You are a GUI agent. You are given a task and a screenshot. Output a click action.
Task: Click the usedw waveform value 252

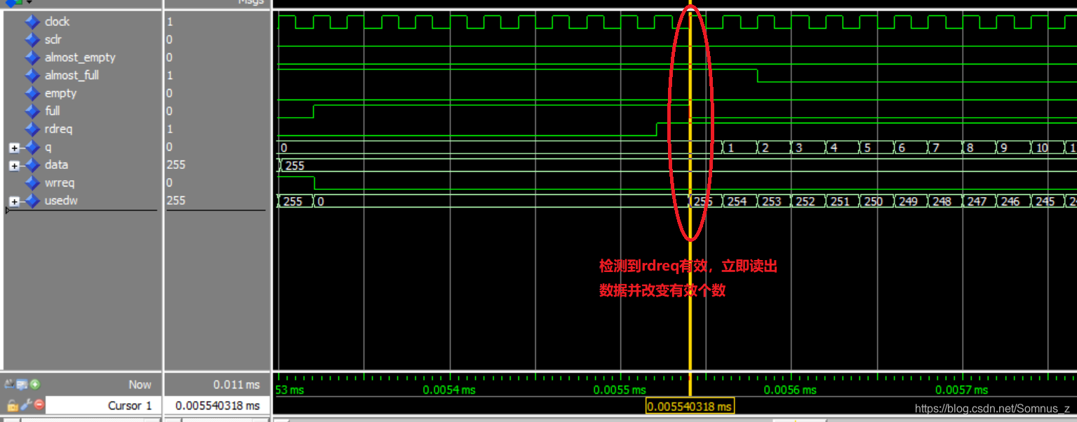(x=805, y=201)
